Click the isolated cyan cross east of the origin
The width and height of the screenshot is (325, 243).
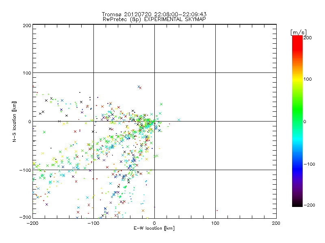(179, 120)
